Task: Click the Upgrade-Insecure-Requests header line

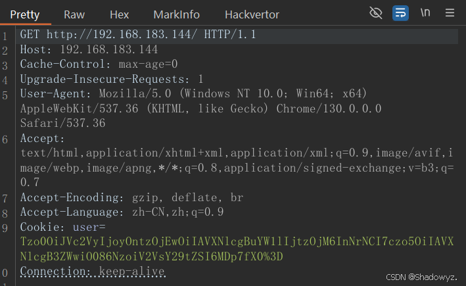Action: 112,79
